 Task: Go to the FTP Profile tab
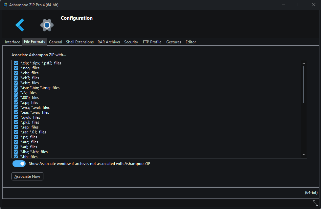pos(152,42)
